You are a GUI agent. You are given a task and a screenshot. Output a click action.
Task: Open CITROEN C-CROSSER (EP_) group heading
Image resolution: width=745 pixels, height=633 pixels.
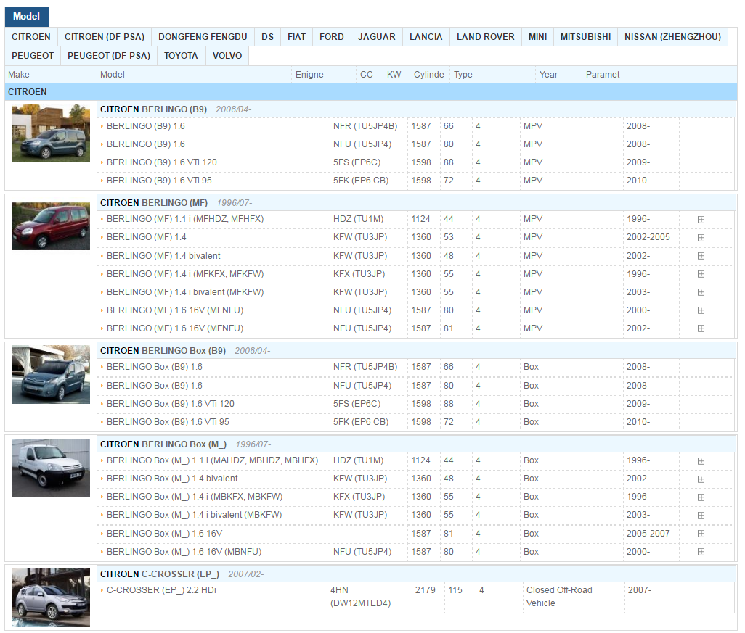(x=160, y=574)
